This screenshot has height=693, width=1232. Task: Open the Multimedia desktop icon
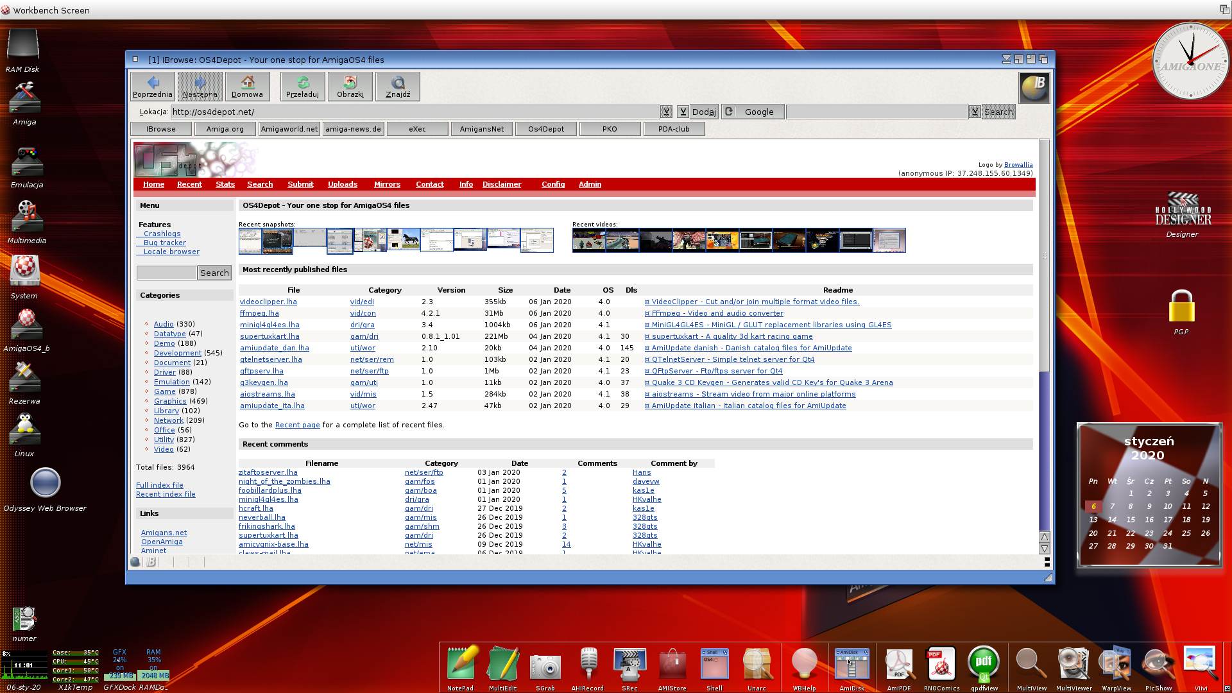(26, 221)
